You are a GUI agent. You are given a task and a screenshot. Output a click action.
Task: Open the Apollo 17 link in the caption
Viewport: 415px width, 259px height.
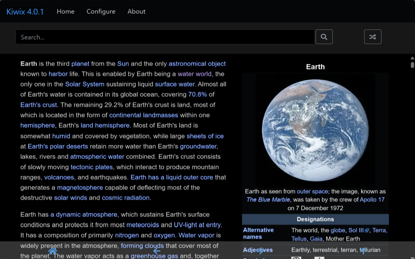tap(372, 199)
